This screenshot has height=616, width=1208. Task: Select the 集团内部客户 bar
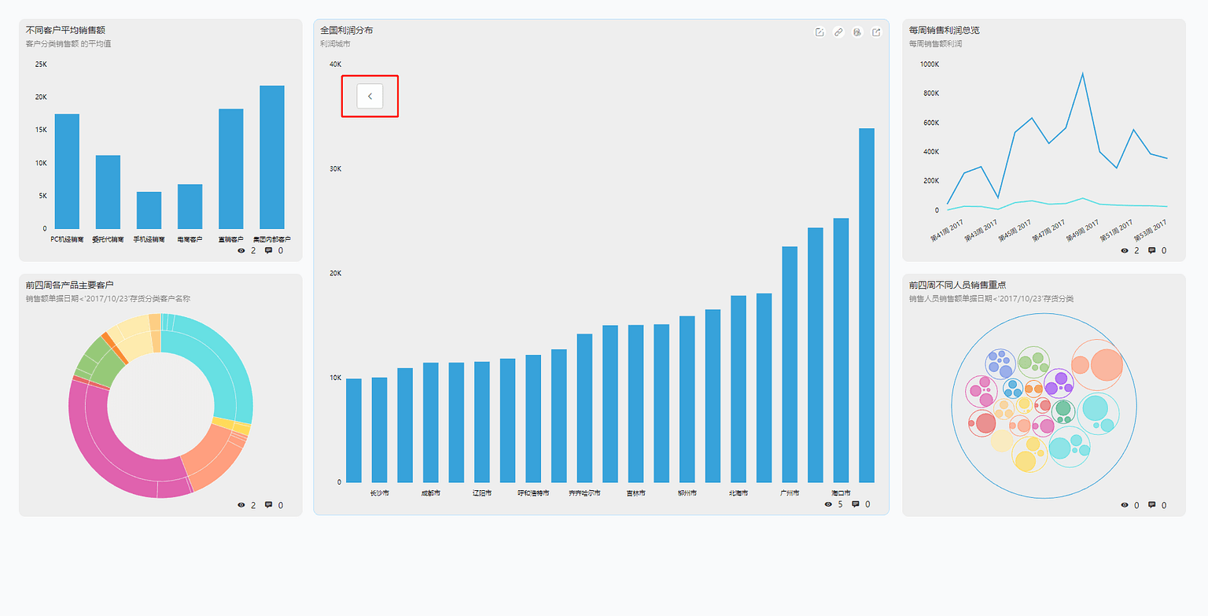coord(272,157)
